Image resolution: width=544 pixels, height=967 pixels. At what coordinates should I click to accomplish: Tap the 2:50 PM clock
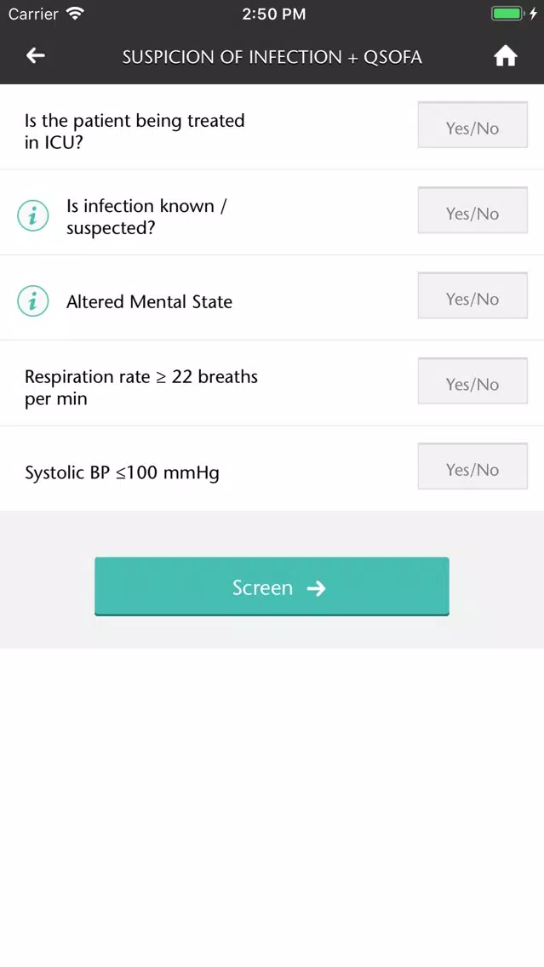click(x=273, y=14)
